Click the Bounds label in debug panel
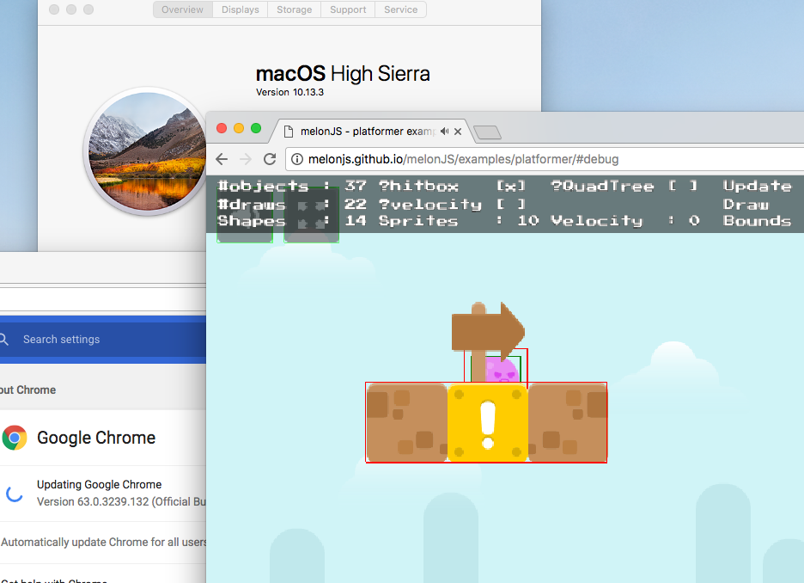The image size is (804, 583). 758,221
